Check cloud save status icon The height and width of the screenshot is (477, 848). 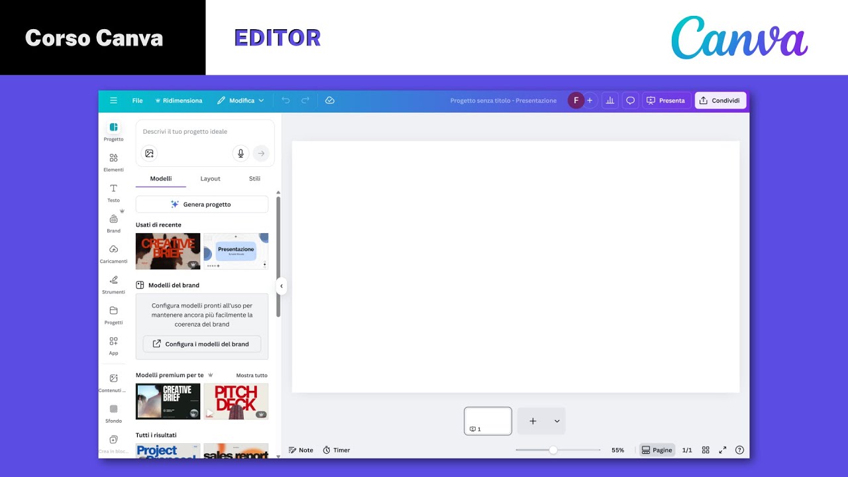(x=330, y=101)
